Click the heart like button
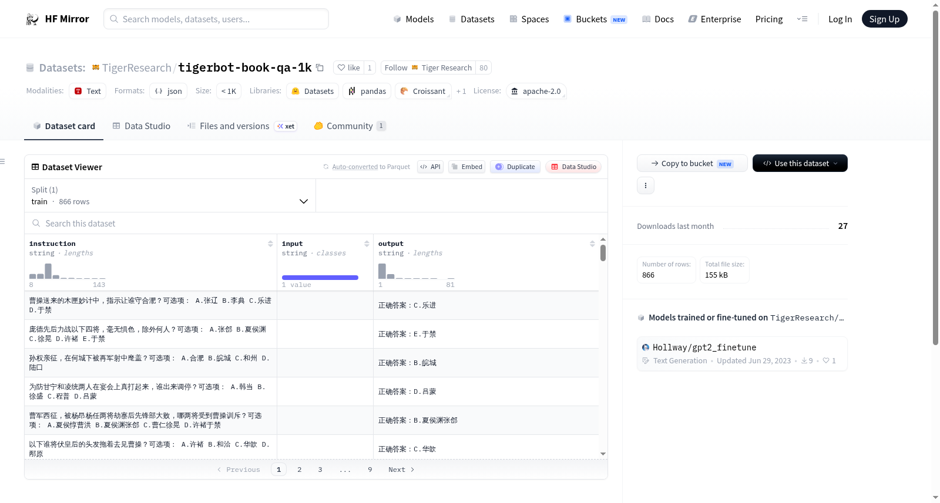Image resolution: width=940 pixels, height=503 pixels. (348, 67)
